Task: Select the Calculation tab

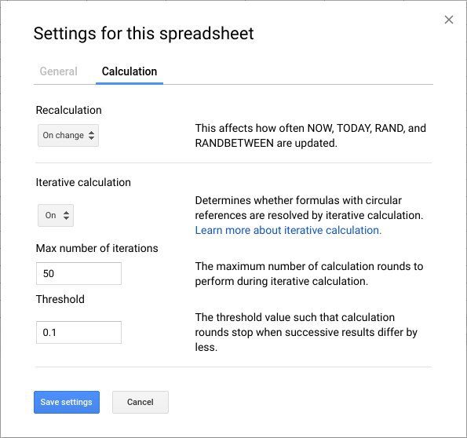Action: (130, 71)
